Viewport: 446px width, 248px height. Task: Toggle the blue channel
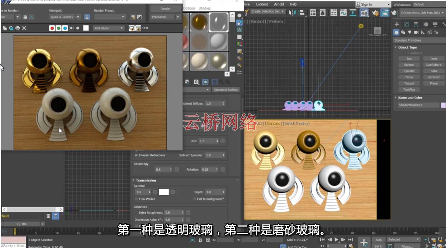pos(65,28)
